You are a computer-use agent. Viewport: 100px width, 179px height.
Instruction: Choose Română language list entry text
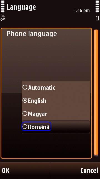coord(39,127)
